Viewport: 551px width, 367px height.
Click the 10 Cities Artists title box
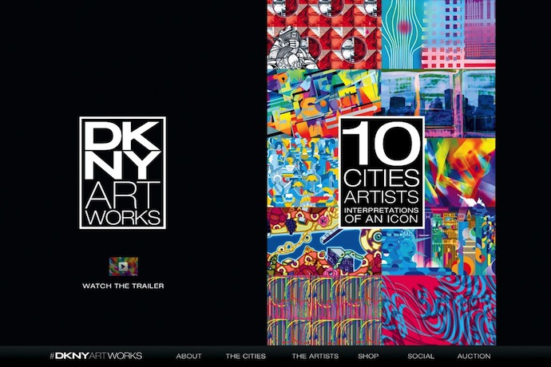click(382, 172)
